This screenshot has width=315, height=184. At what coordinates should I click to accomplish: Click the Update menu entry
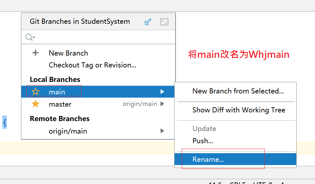[204, 129]
